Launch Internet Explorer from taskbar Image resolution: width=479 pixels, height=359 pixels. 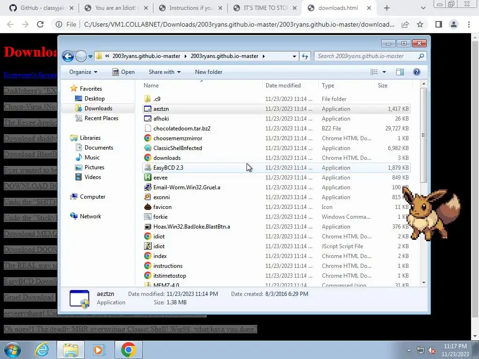(42, 350)
